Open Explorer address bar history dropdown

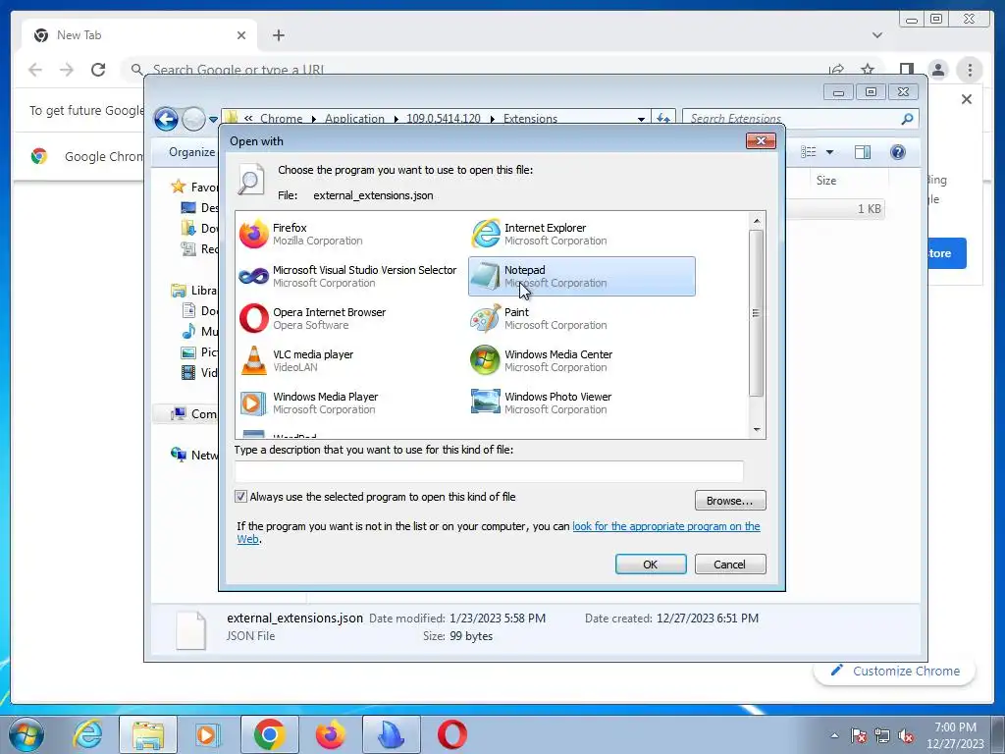coord(641,119)
